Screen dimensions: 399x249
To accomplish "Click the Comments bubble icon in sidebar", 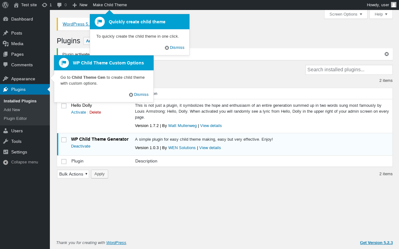I will click(6, 65).
